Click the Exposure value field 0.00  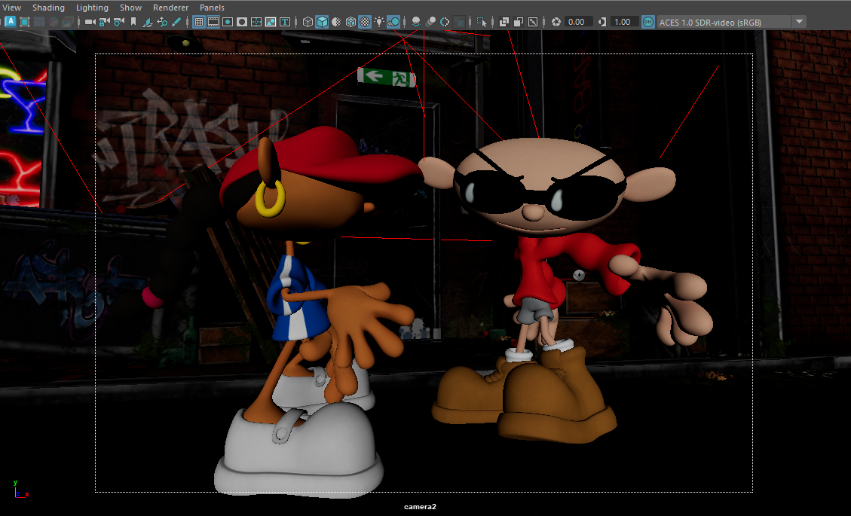click(x=578, y=22)
